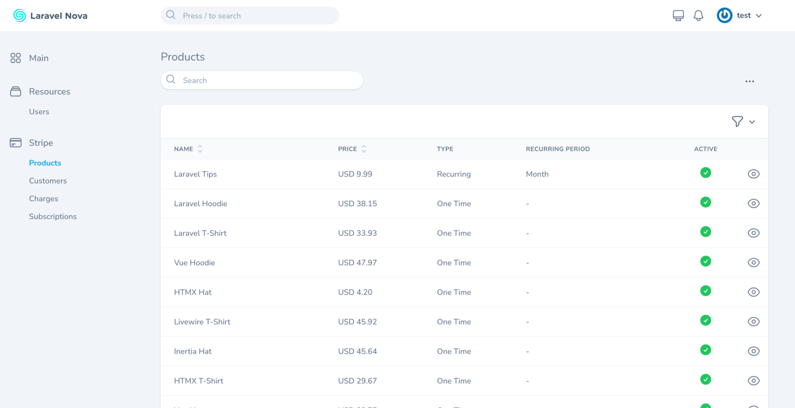The height and width of the screenshot is (408, 795).
Task: Click 'USD 38.15' price cell
Action: point(358,203)
